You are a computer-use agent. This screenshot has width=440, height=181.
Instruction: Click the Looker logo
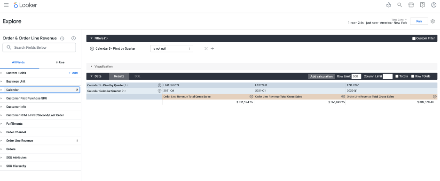25,5
